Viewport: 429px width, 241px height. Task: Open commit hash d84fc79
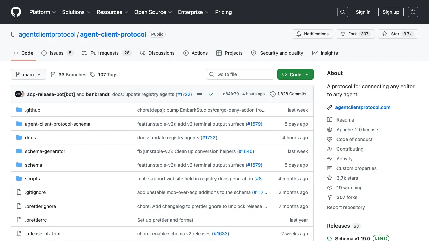pos(231,94)
